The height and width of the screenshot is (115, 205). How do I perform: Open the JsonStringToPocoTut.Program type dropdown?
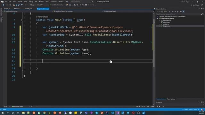point(78,11)
